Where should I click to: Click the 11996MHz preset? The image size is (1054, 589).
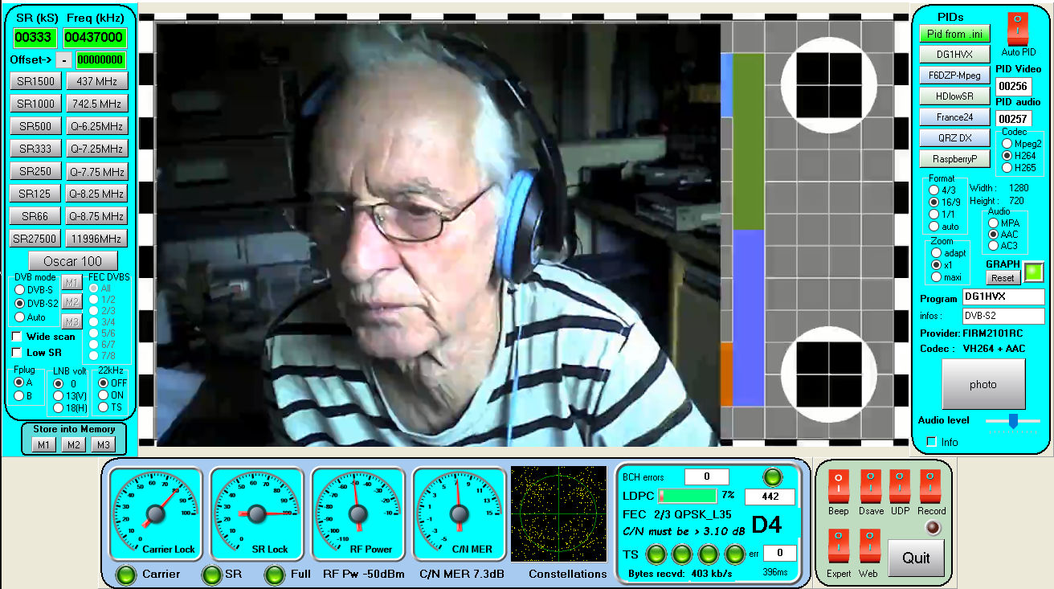pyautogui.click(x=96, y=239)
